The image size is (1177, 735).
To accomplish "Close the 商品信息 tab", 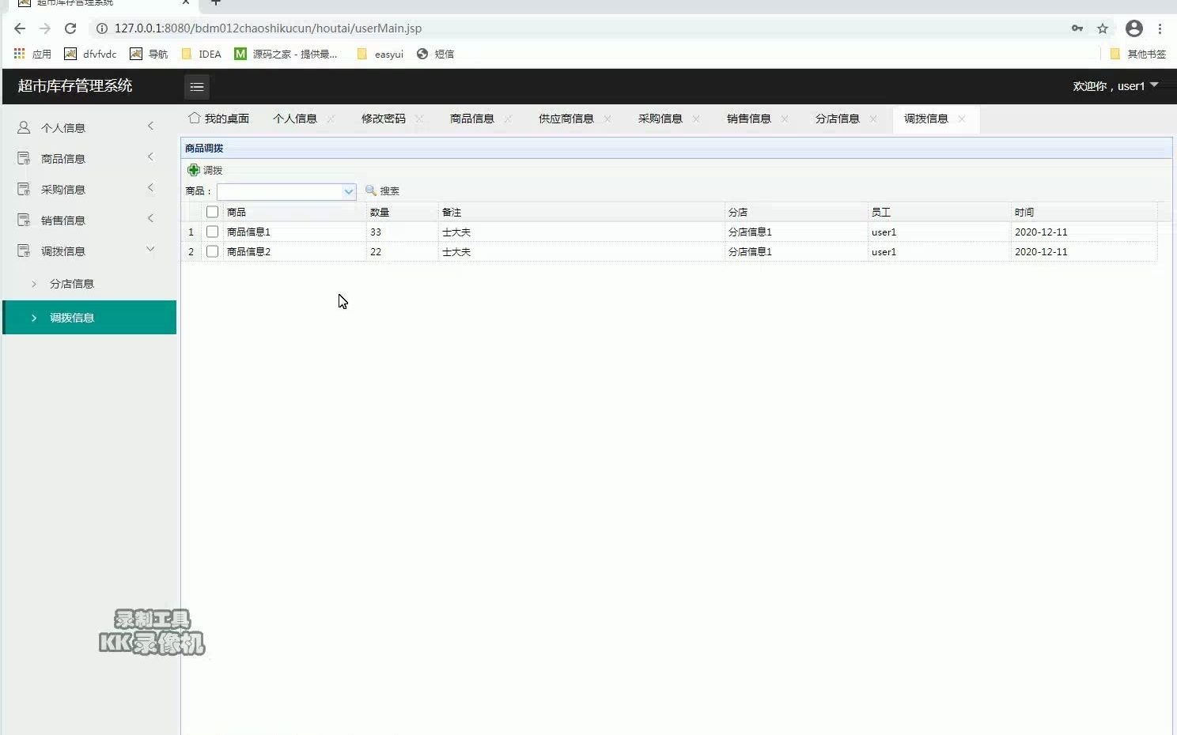I will (508, 119).
